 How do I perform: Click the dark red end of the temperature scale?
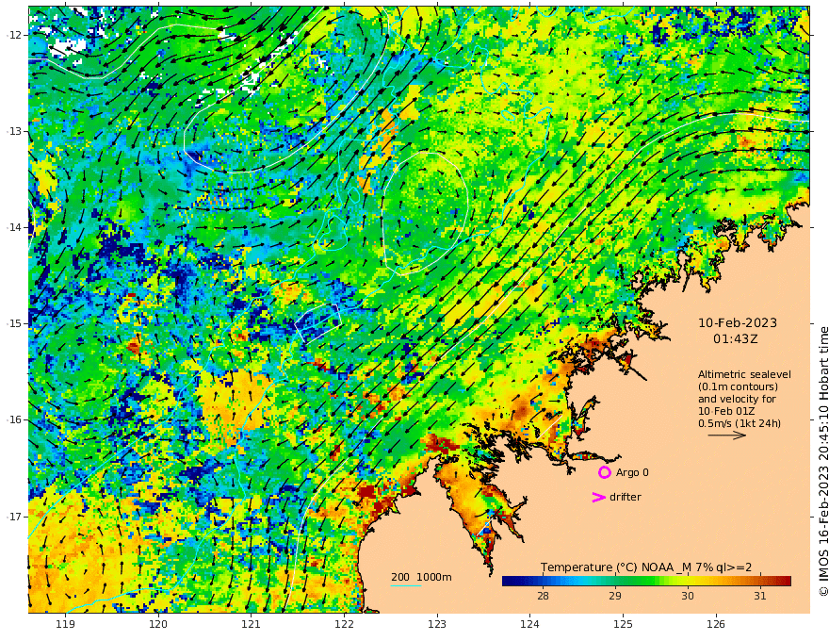[x=785, y=581]
